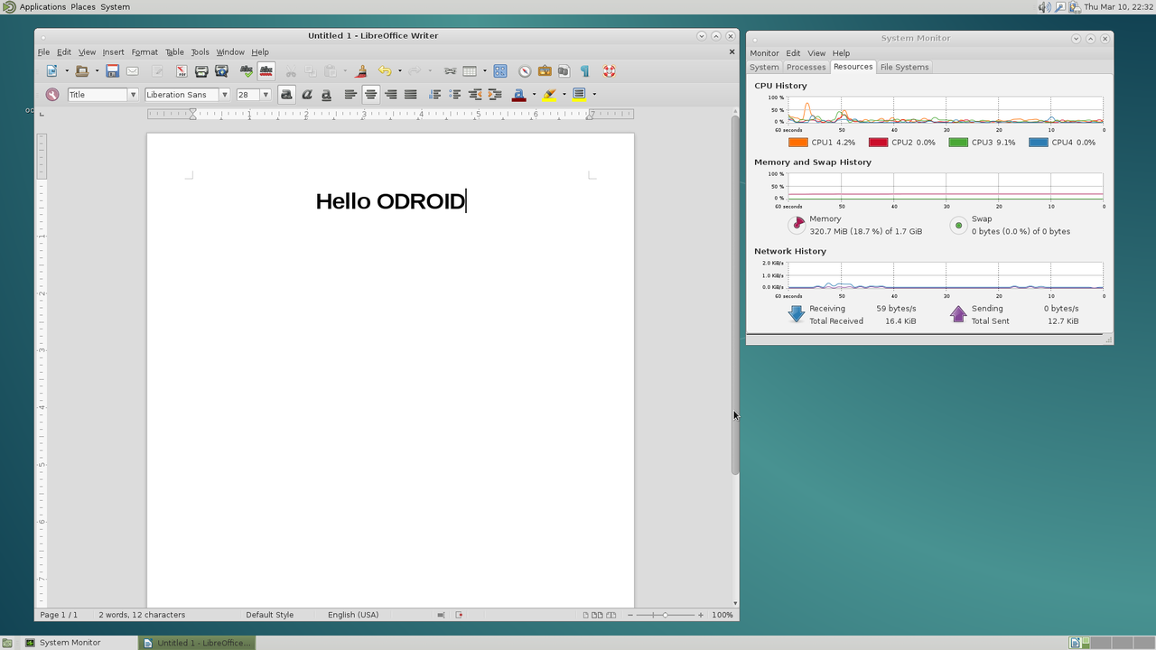
Task: Click the New document icon in Writer
Action: (52, 71)
